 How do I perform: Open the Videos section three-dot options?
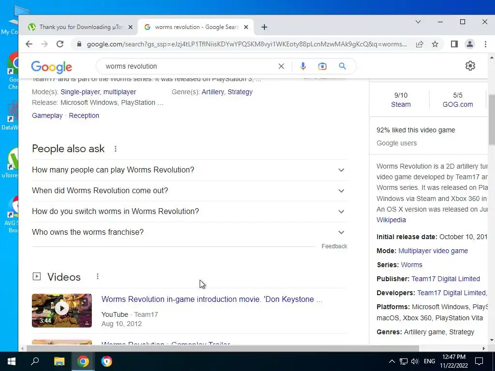tap(98, 276)
